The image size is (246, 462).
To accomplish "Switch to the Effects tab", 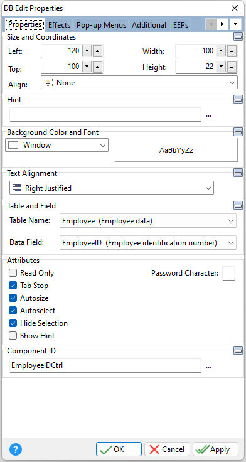I will tap(59, 25).
